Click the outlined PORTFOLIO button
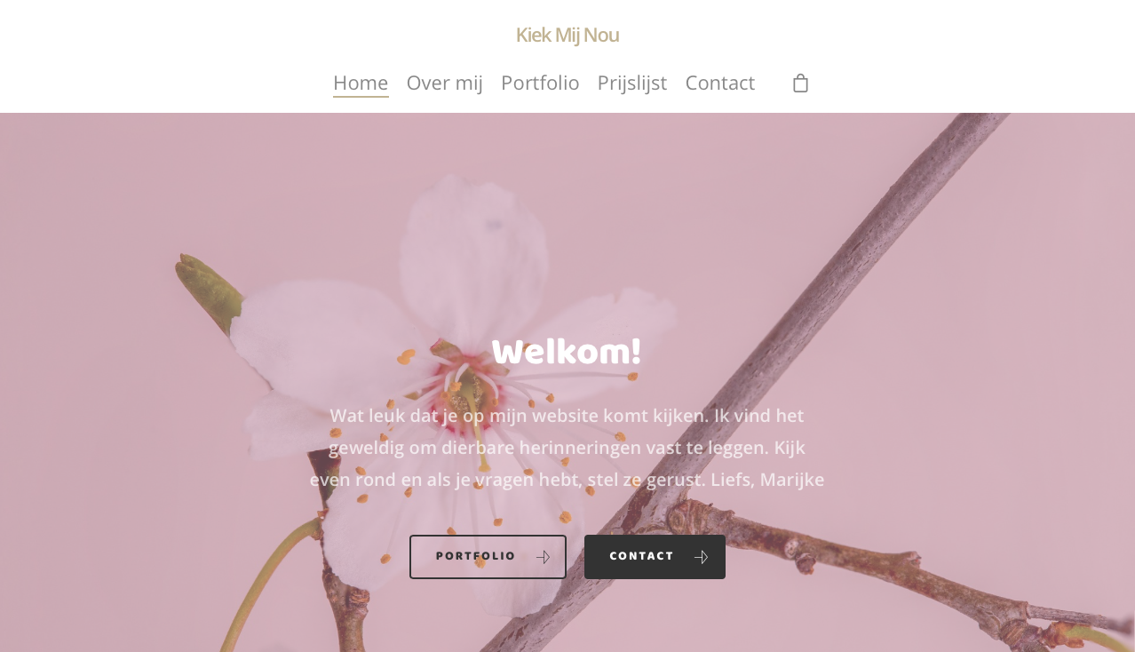Image resolution: width=1135 pixels, height=652 pixels. [488, 557]
